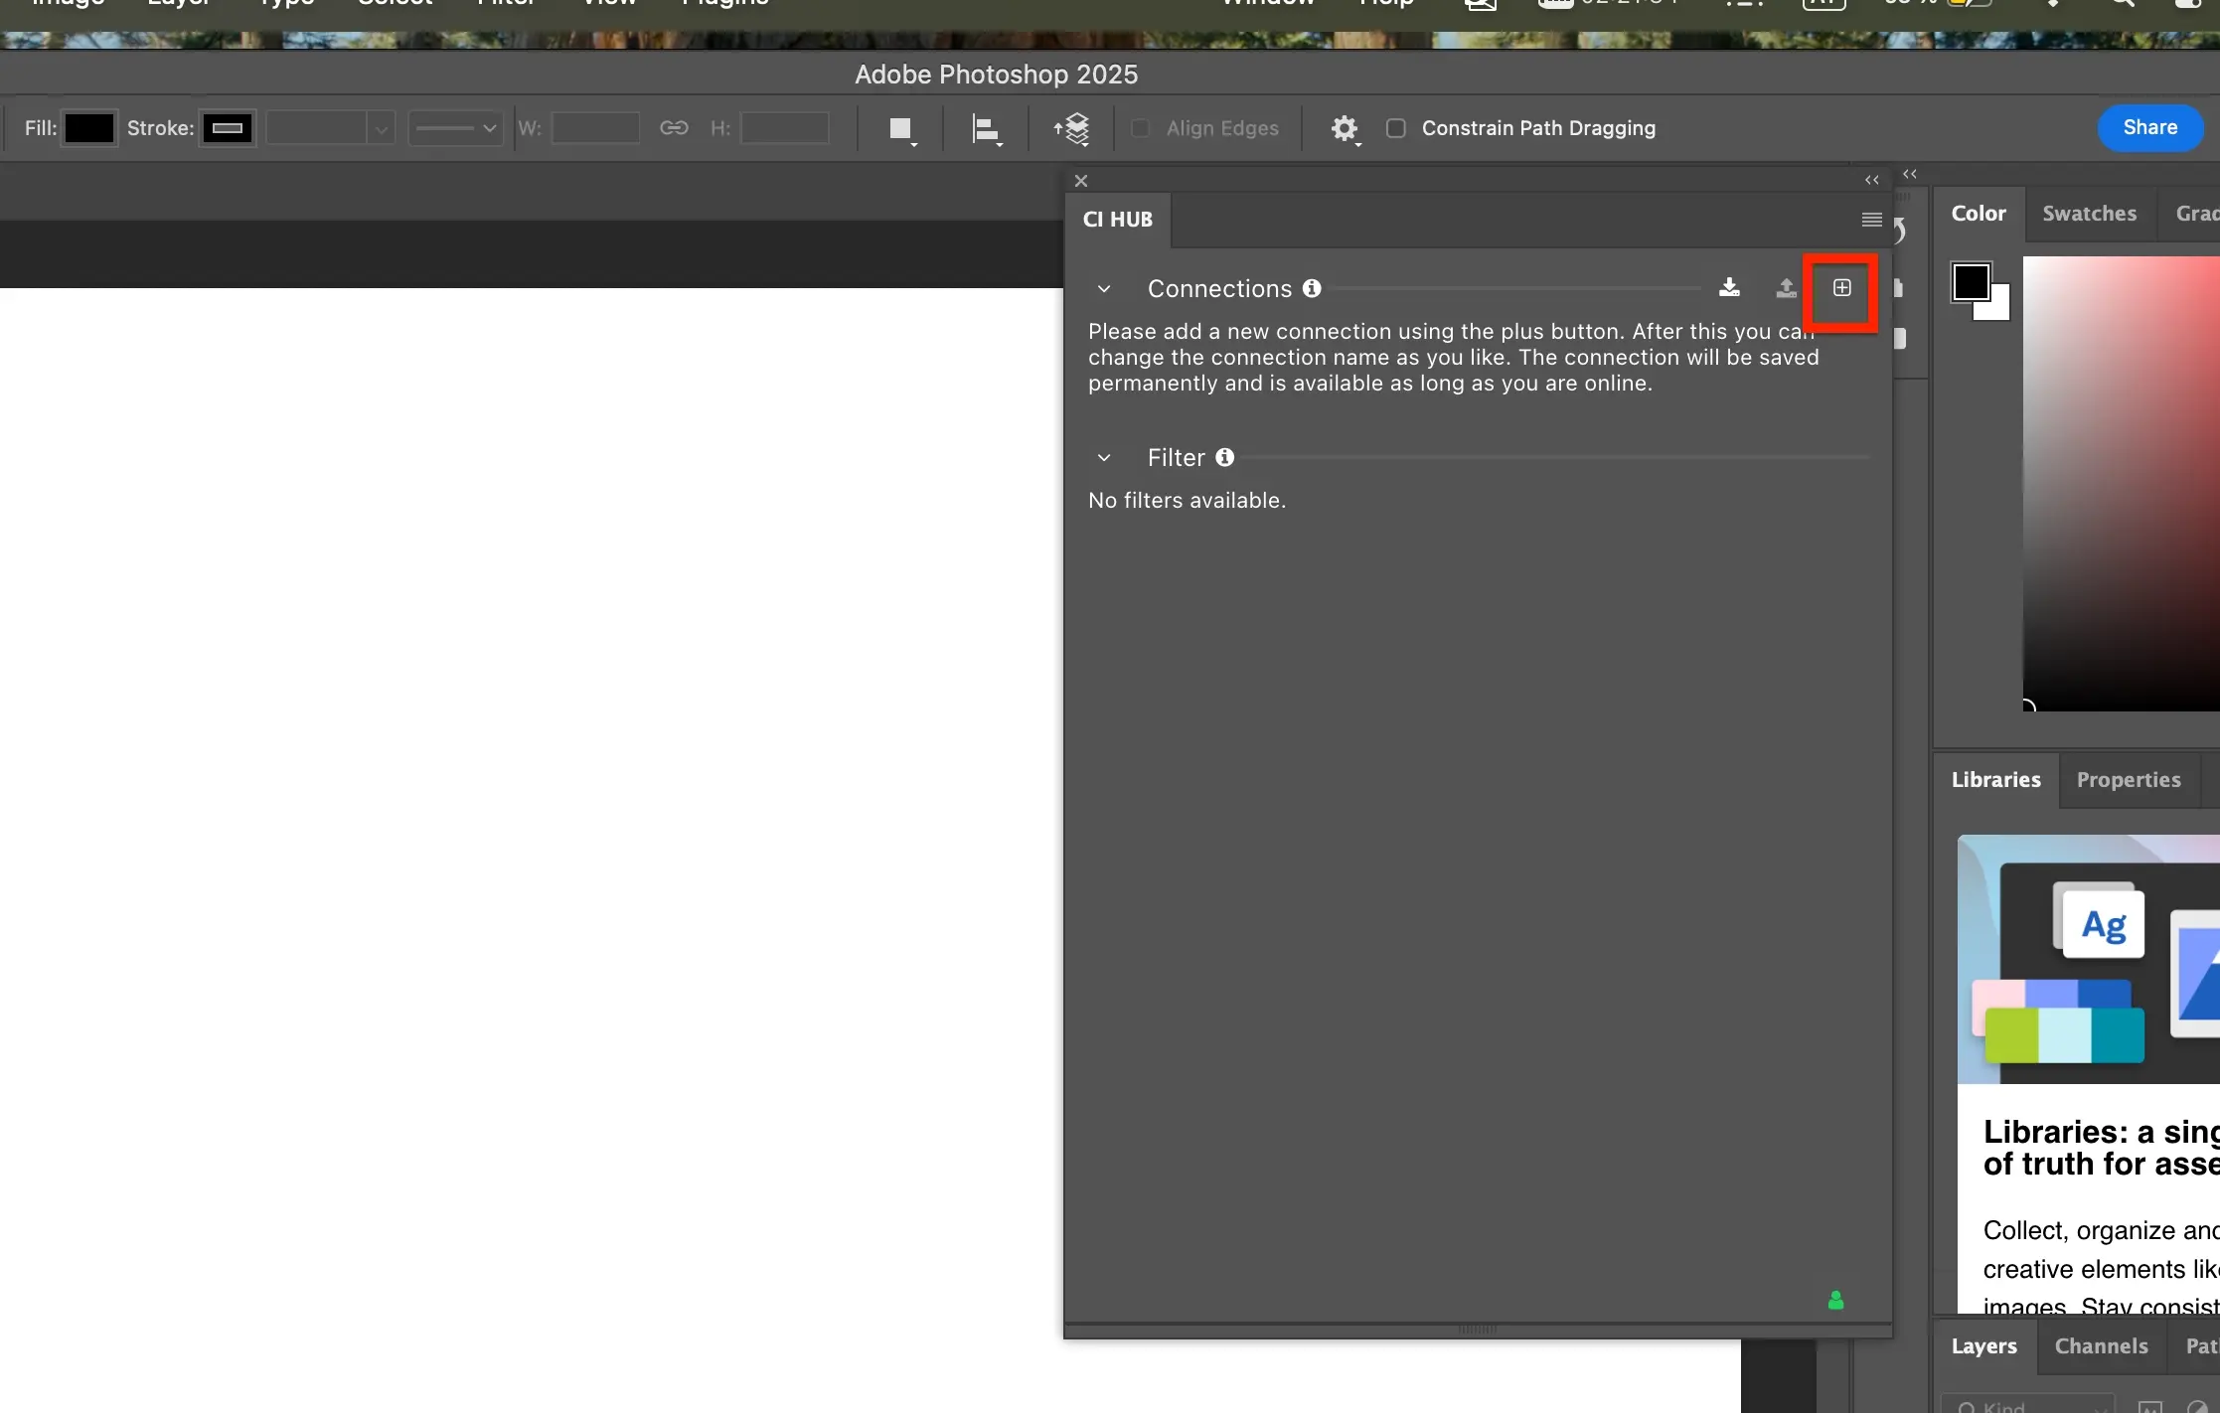Collapse the right panel dock arrows
The image size is (2220, 1413).
point(1909,174)
